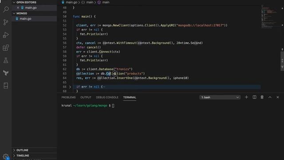Open the MongoDB leaf icon view

coord(6,73)
